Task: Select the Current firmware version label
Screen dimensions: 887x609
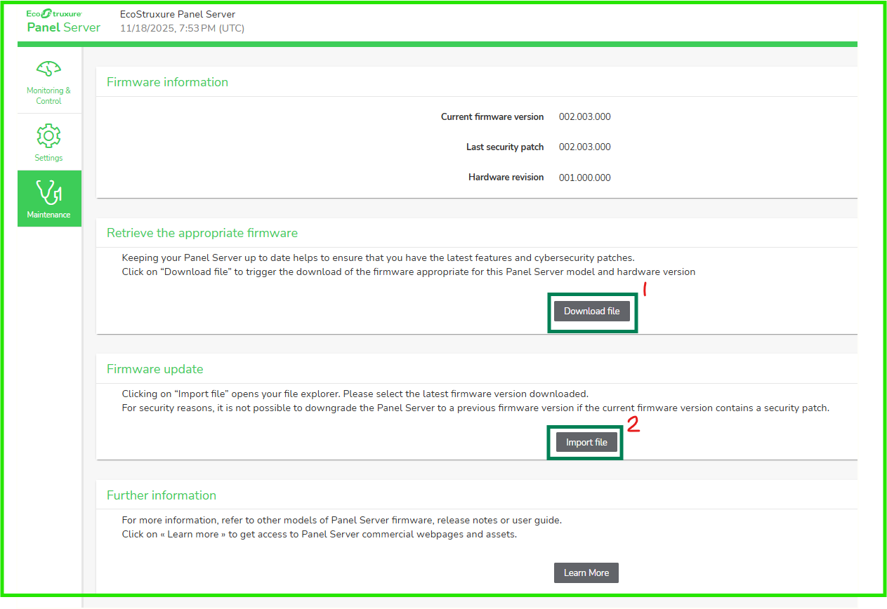Action: click(x=492, y=117)
